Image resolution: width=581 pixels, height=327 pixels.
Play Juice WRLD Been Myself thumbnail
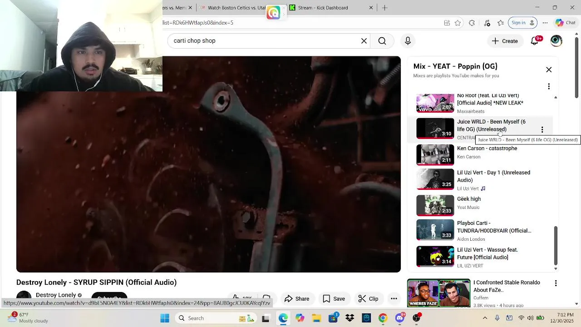(x=435, y=128)
